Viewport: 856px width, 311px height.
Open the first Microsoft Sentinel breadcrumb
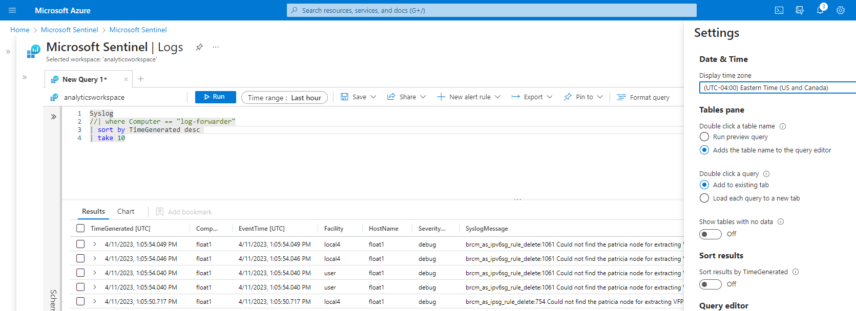70,30
